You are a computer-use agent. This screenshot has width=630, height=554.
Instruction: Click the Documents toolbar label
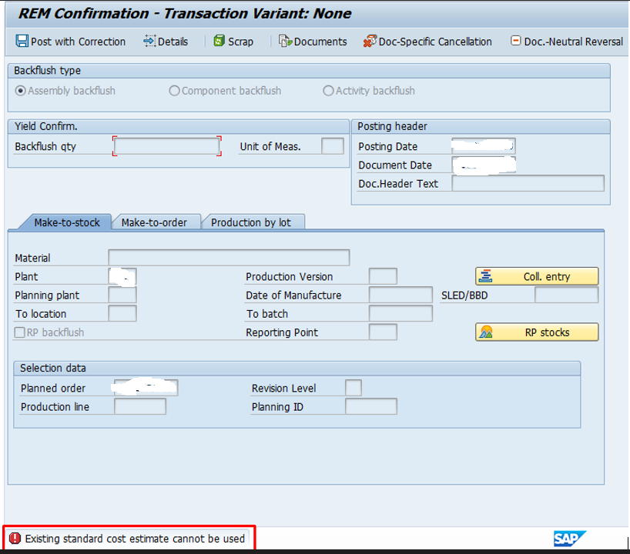tap(320, 42)
